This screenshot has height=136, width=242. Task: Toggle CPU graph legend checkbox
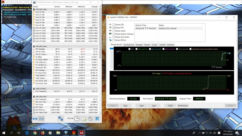tap(129, 49)
